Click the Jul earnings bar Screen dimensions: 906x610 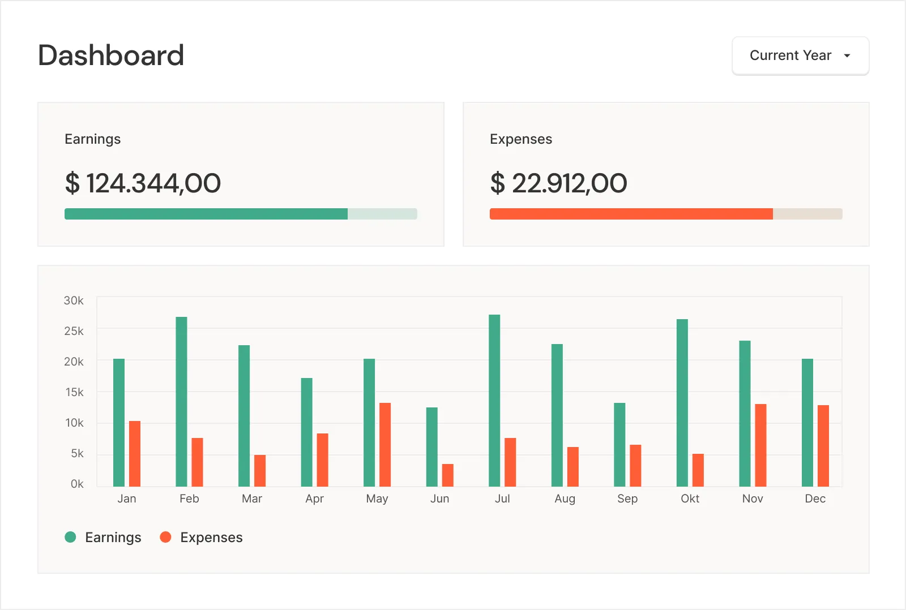coord(494,401)
